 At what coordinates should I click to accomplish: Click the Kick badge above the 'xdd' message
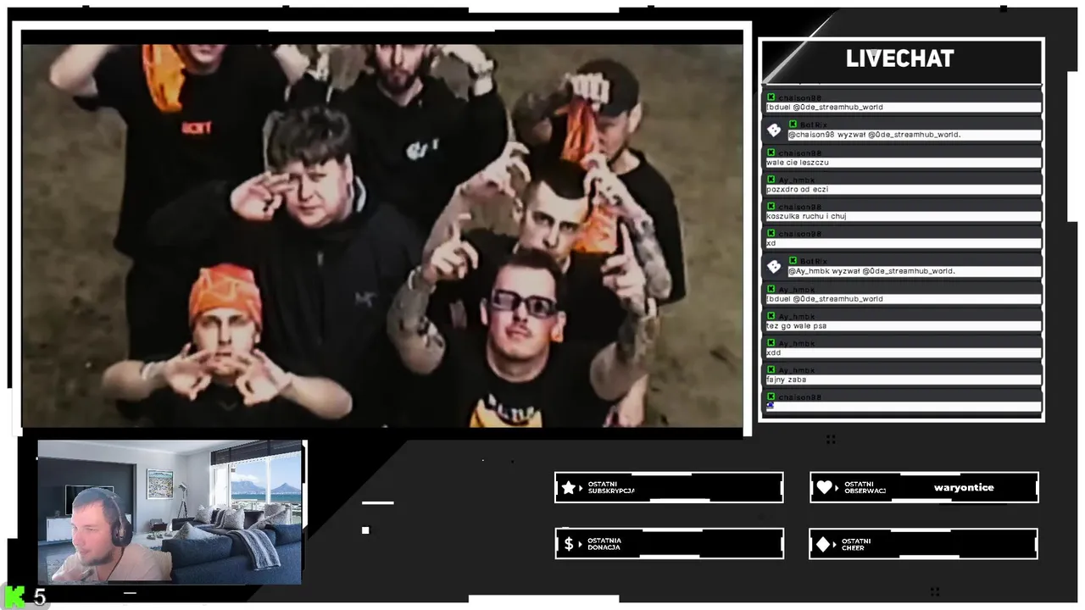coord(771,343)
